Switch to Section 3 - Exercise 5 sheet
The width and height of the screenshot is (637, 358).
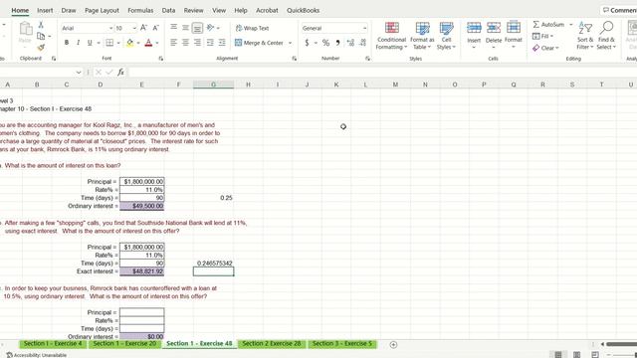(x=342, y=344)
